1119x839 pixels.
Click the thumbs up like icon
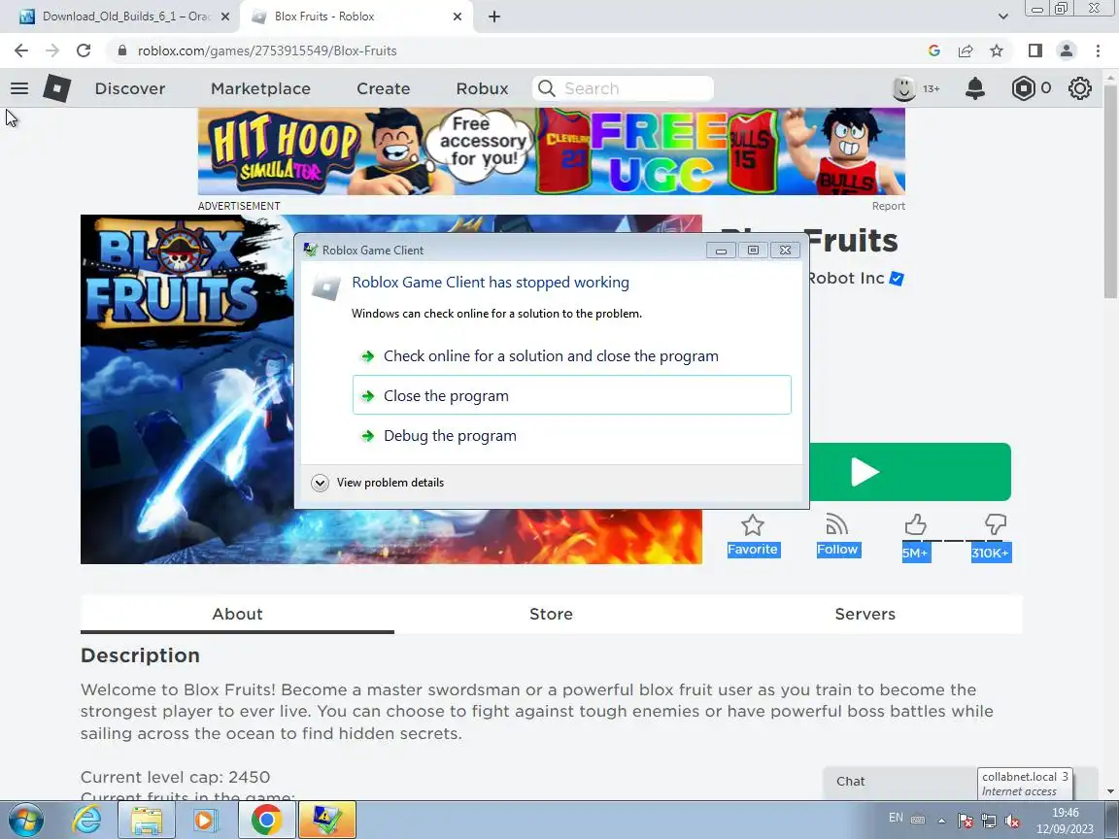916,525
